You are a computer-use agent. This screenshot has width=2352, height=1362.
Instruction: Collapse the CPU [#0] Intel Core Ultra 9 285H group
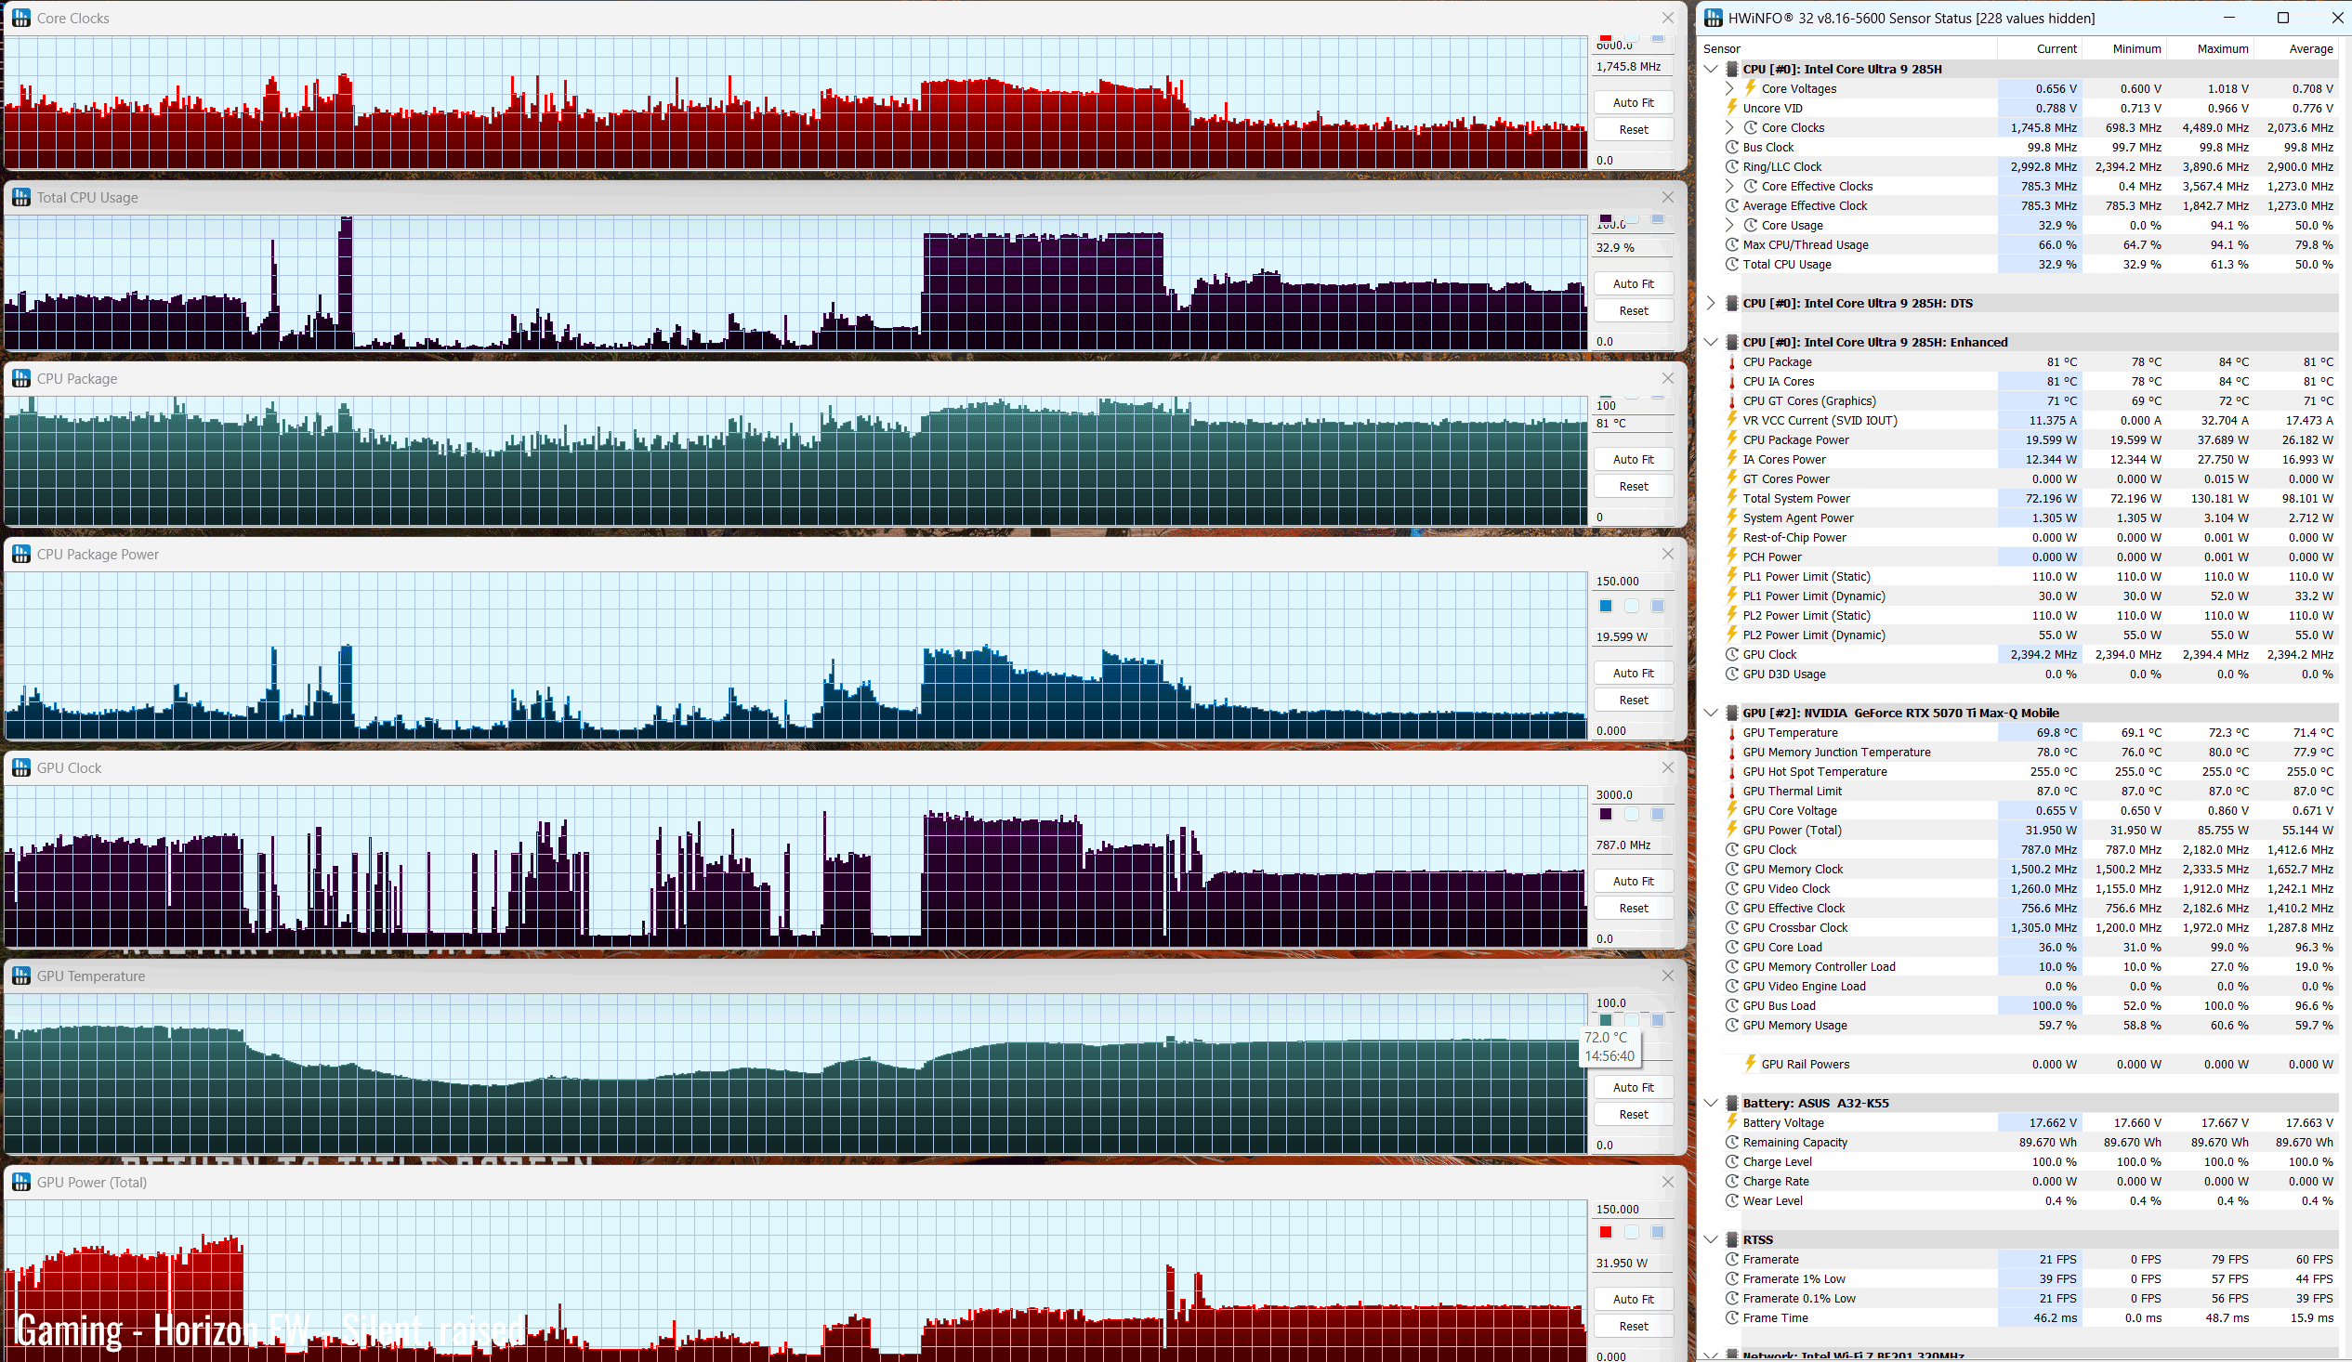click(x=1711, y=69)
